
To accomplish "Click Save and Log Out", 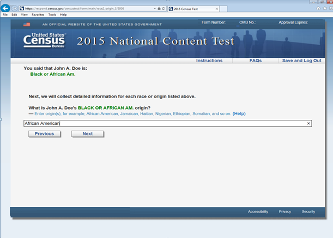I will point(301,60).
